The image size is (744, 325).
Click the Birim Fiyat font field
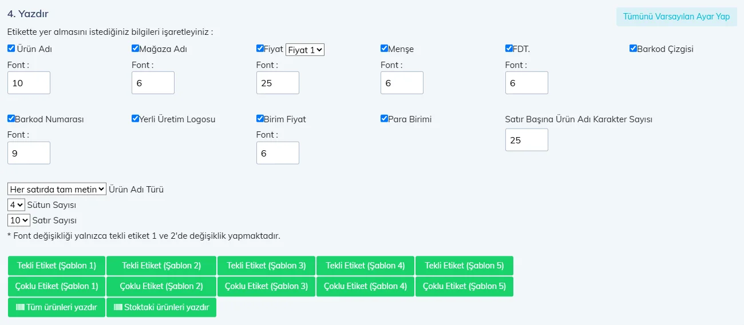pos(278,153)
